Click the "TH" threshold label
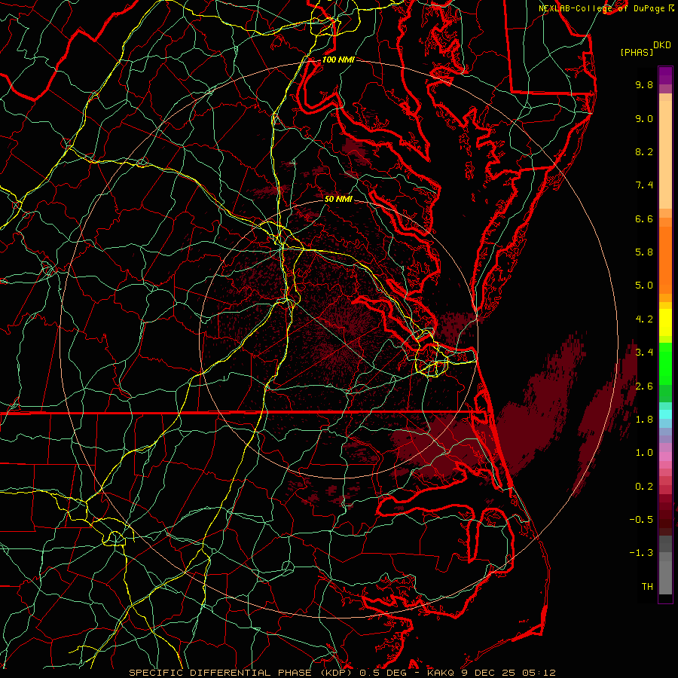 [x=647, y=587]
